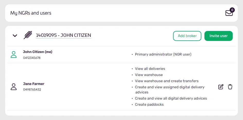The height and width of the screenshot is (120, 243).
Task: Edit Jane Farmer's permissions with pencil icon
Action: click(221, 87)
